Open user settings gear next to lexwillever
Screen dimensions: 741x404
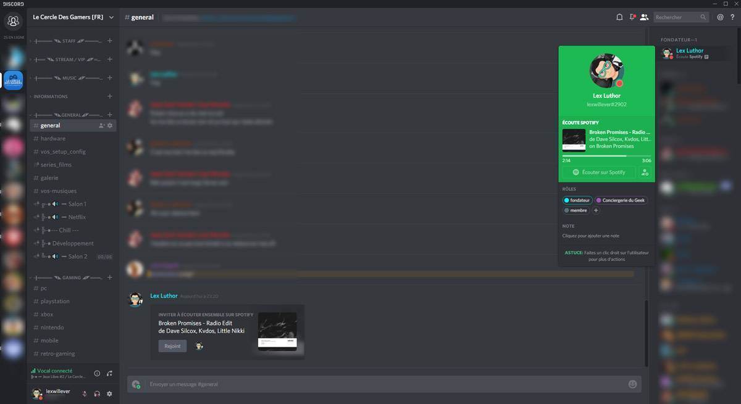tap(109, 394)
